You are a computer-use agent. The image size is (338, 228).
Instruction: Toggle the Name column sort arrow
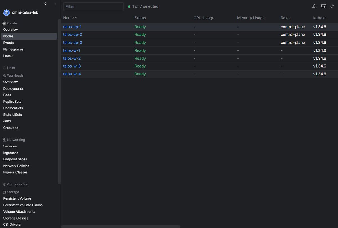pos(75,18)
